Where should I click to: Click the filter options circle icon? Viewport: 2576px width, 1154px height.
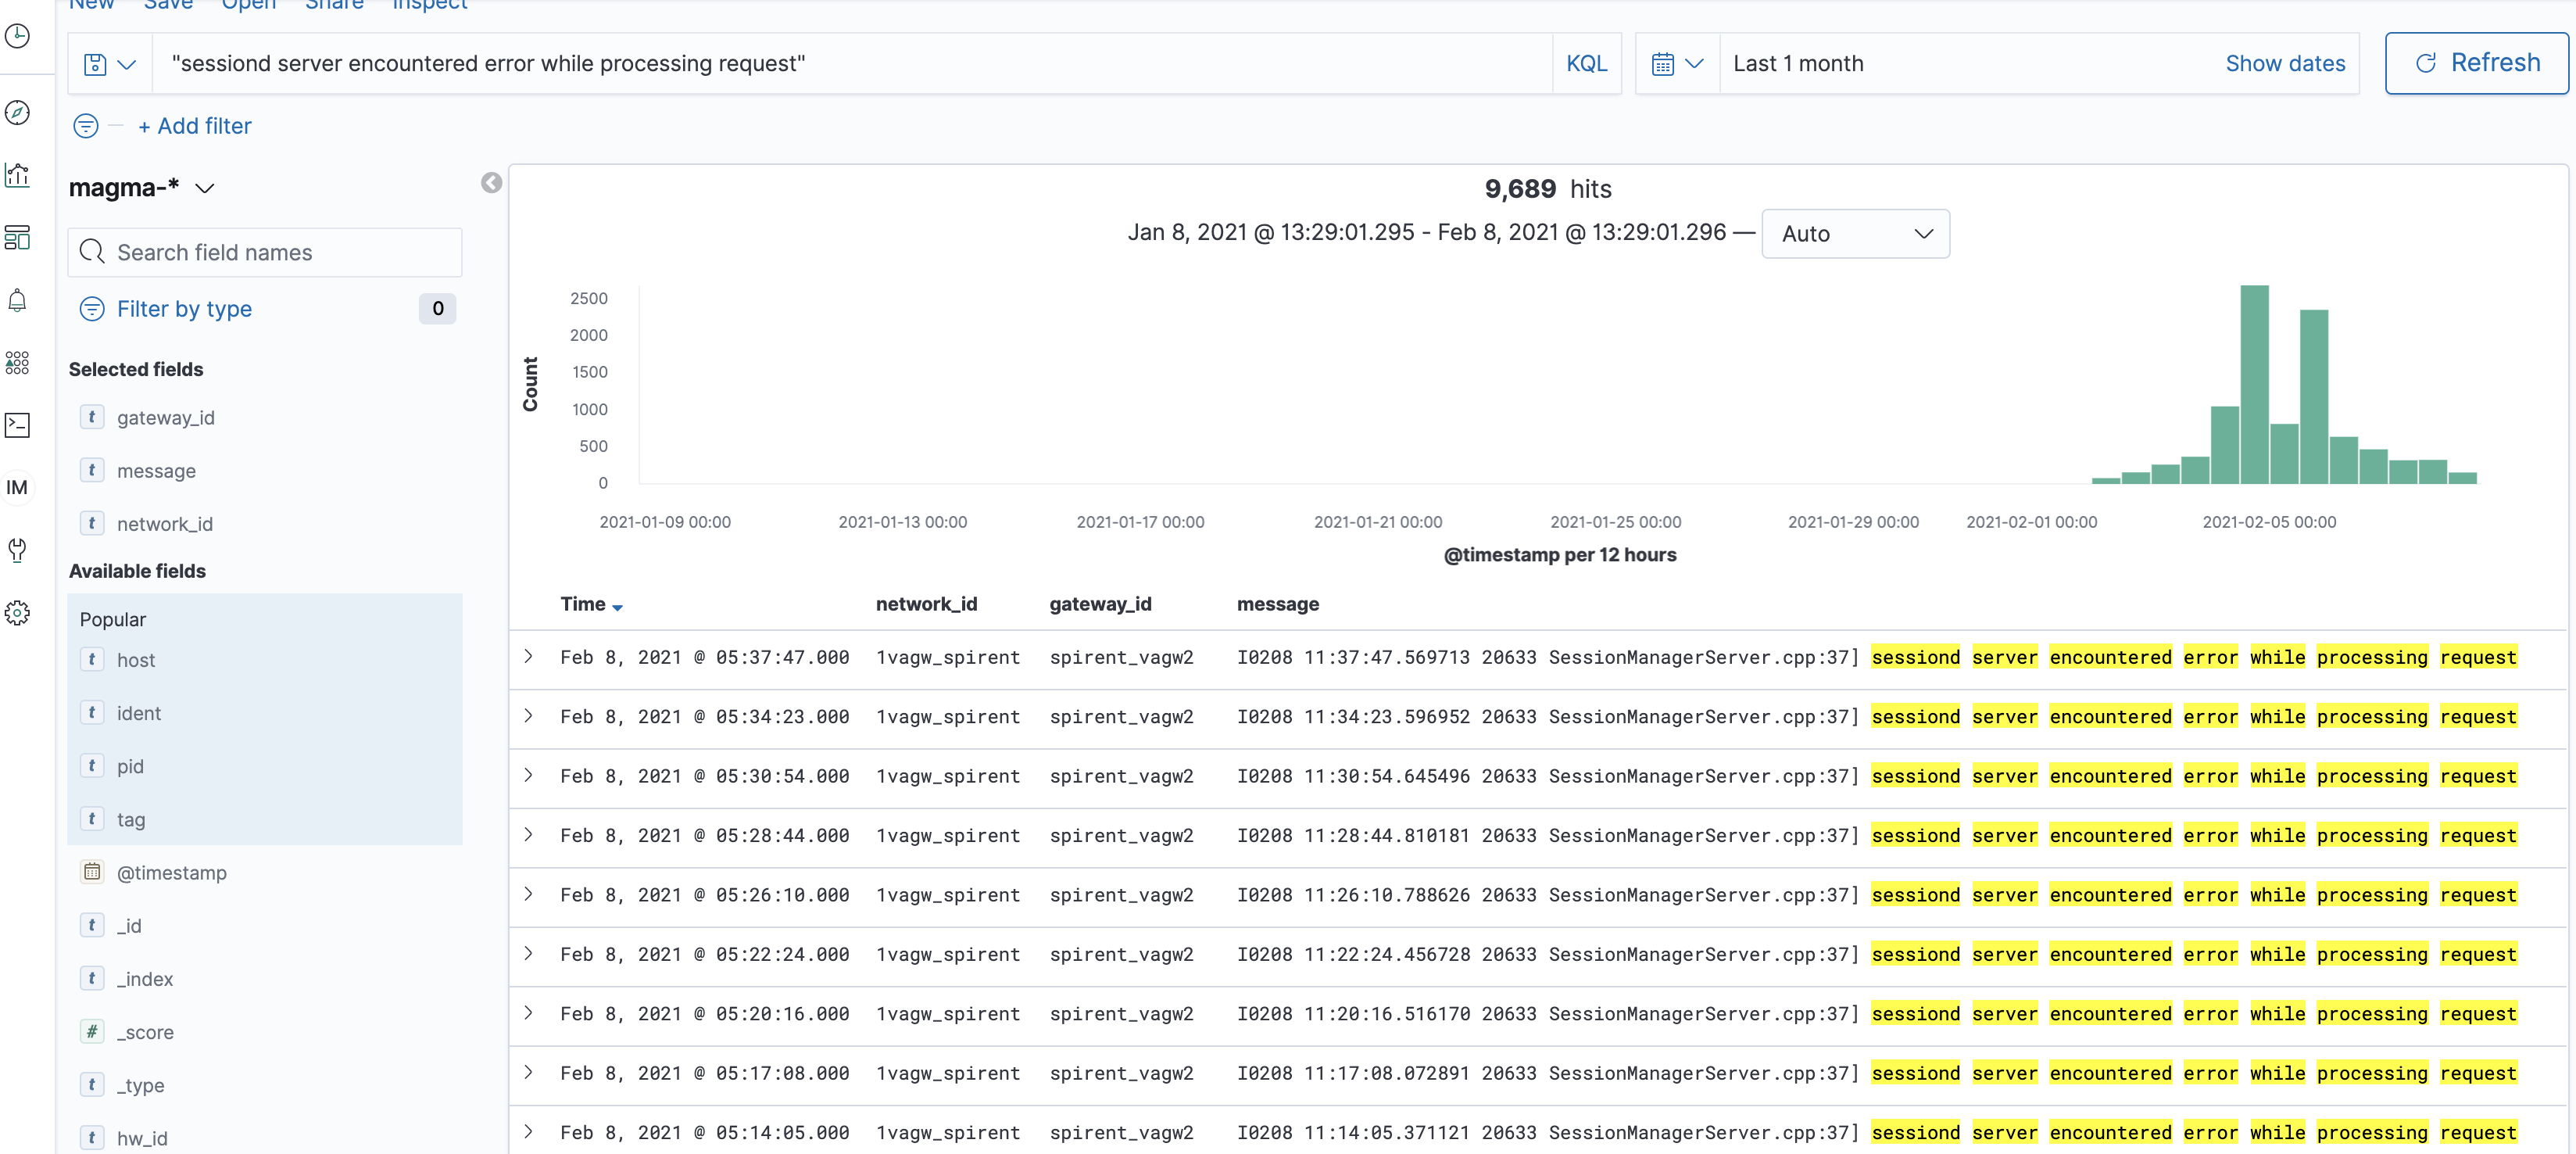(86, 126)
